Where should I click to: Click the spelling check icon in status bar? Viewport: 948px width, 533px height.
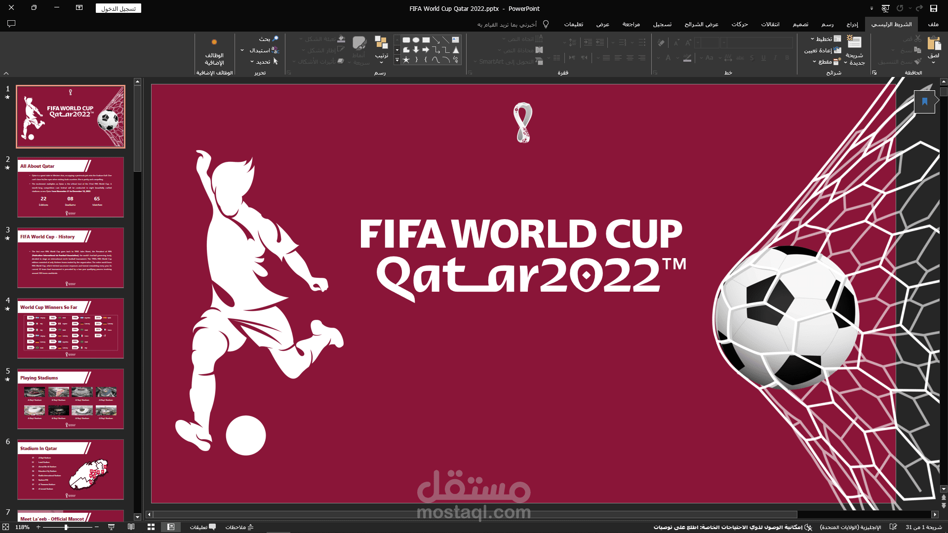coord(893,527)
